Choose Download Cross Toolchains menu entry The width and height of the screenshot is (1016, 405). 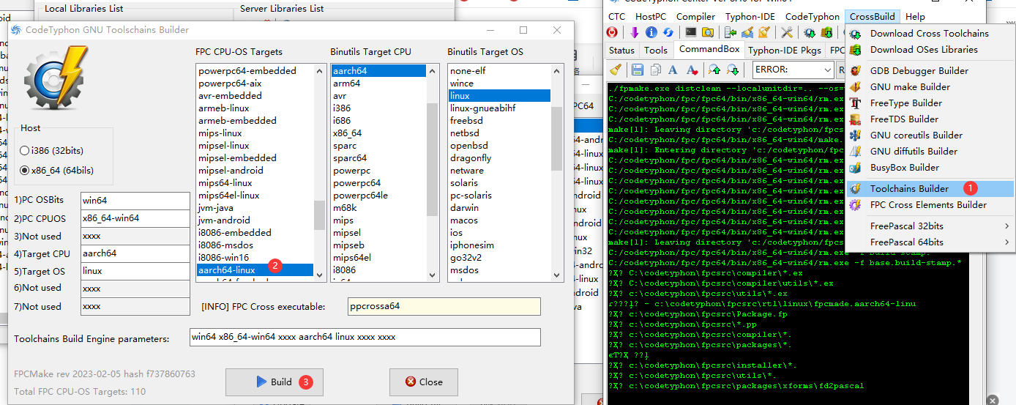[x=930, y=33]
